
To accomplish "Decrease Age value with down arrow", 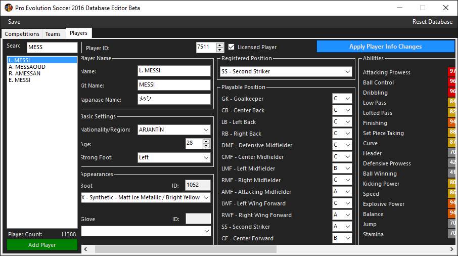I will point(206,146).
